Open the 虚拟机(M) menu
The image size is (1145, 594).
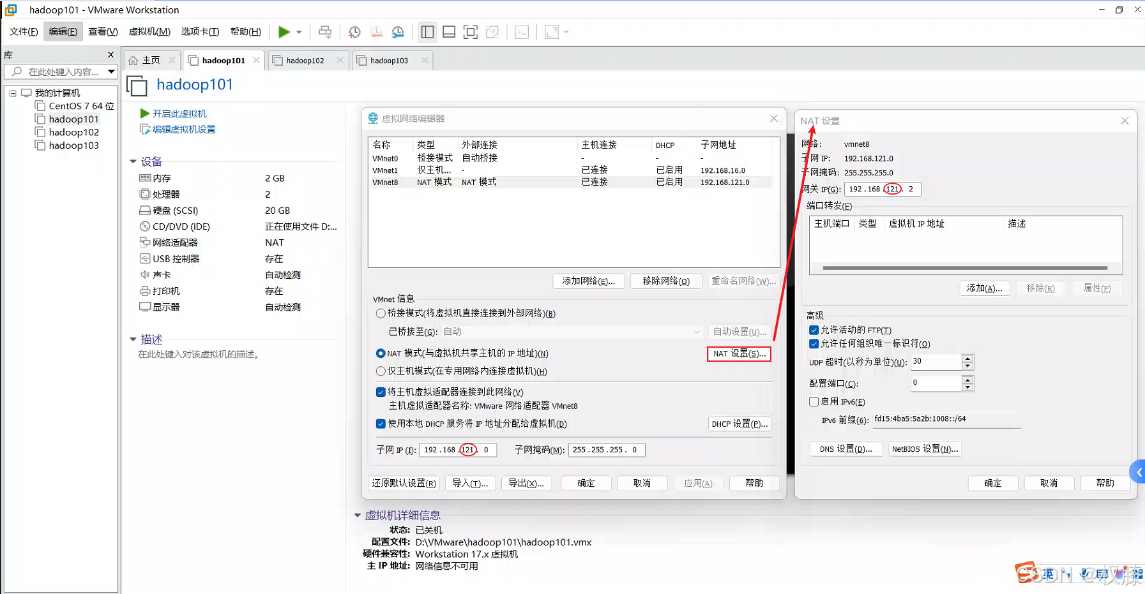(x=149, y=32)
